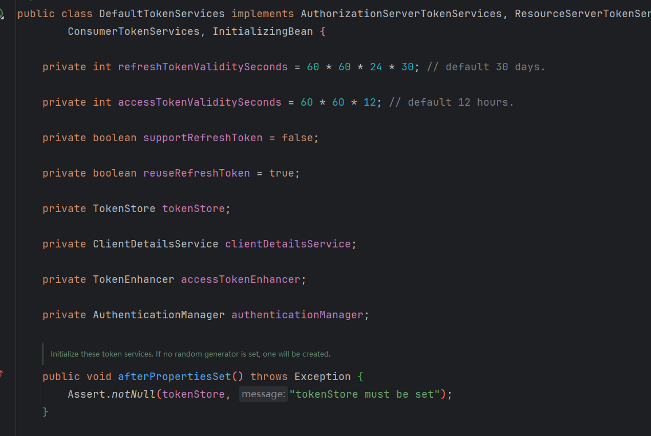
Task: Click the notNull method call
Action: (133, 394)
